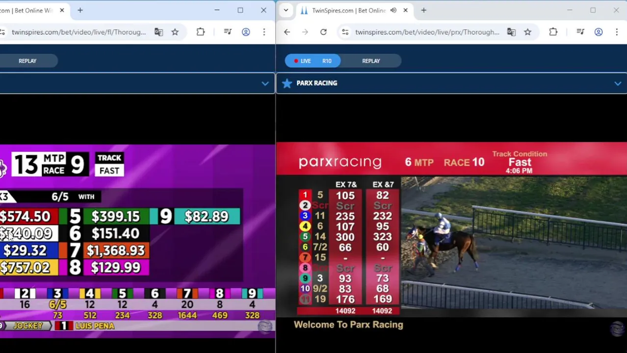Open profile avatar in left window

click(246, 32)
